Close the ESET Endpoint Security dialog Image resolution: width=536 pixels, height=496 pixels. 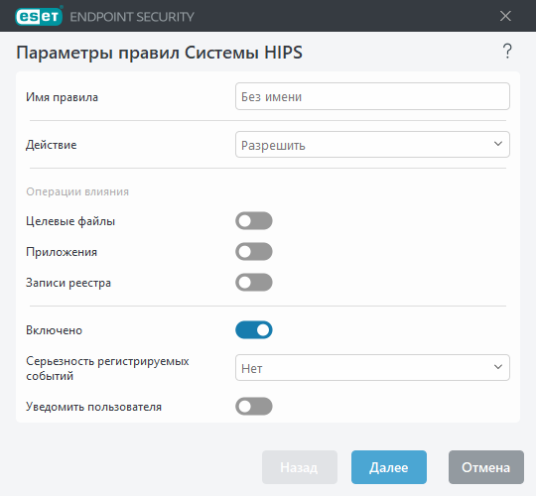pyautogui.click(x=505, y=16)
